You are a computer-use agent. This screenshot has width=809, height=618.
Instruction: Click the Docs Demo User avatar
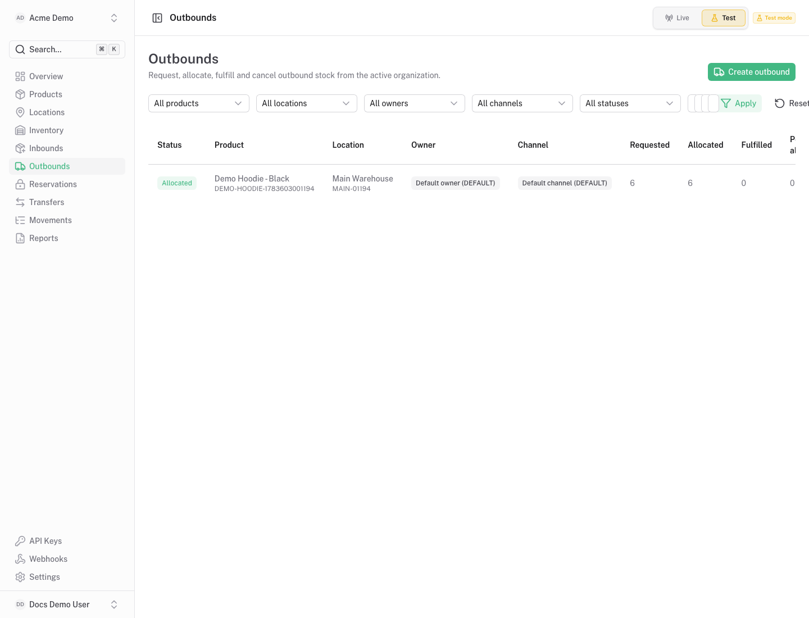(20, 605)
